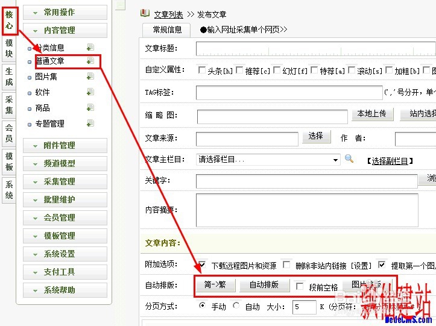Expand the 系统设置 section

tap(65, 254)
